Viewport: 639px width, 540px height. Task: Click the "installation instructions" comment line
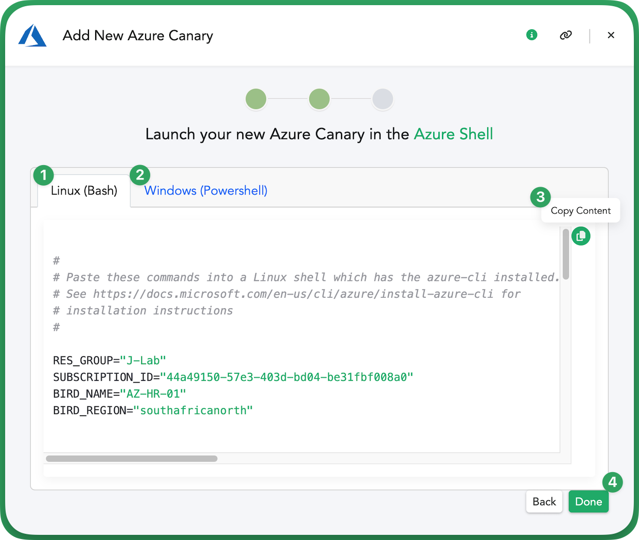[x=143, y=311]
